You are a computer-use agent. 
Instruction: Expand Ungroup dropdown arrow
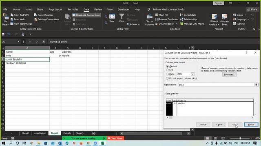pyautogui.click(x=248, y=19)
